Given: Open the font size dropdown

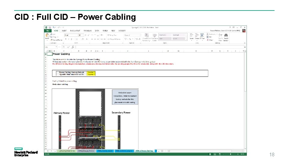Looking at the screenshot, I should coord(83,35).
